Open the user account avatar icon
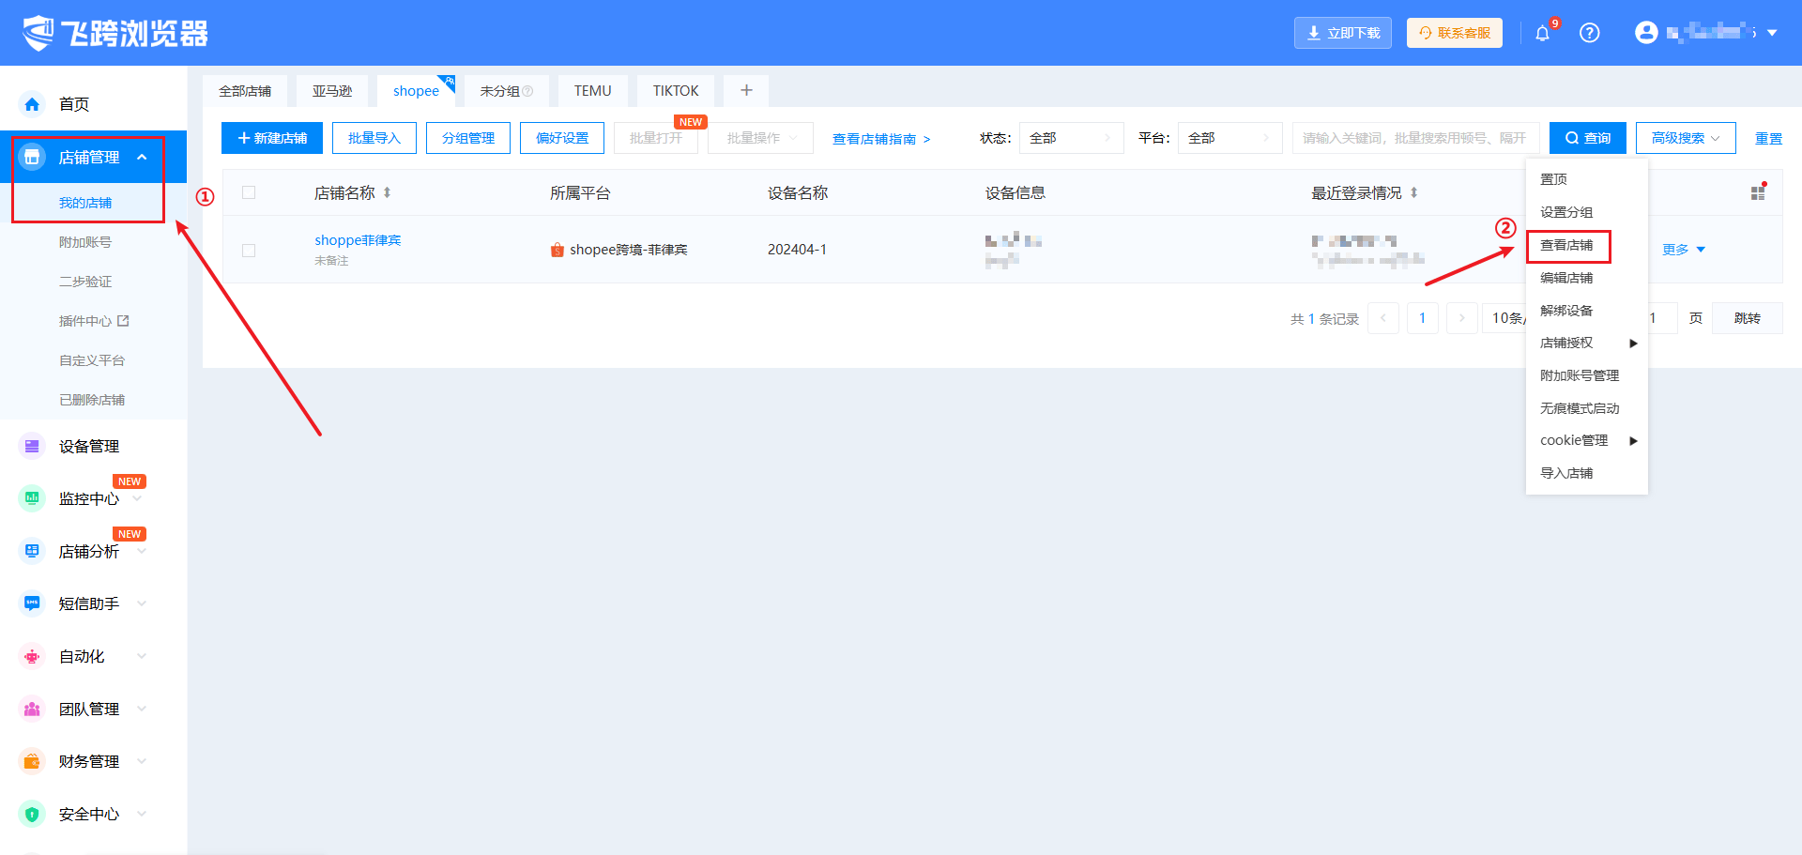Screen dimensions: 1802x855 tap(1646, 33)
